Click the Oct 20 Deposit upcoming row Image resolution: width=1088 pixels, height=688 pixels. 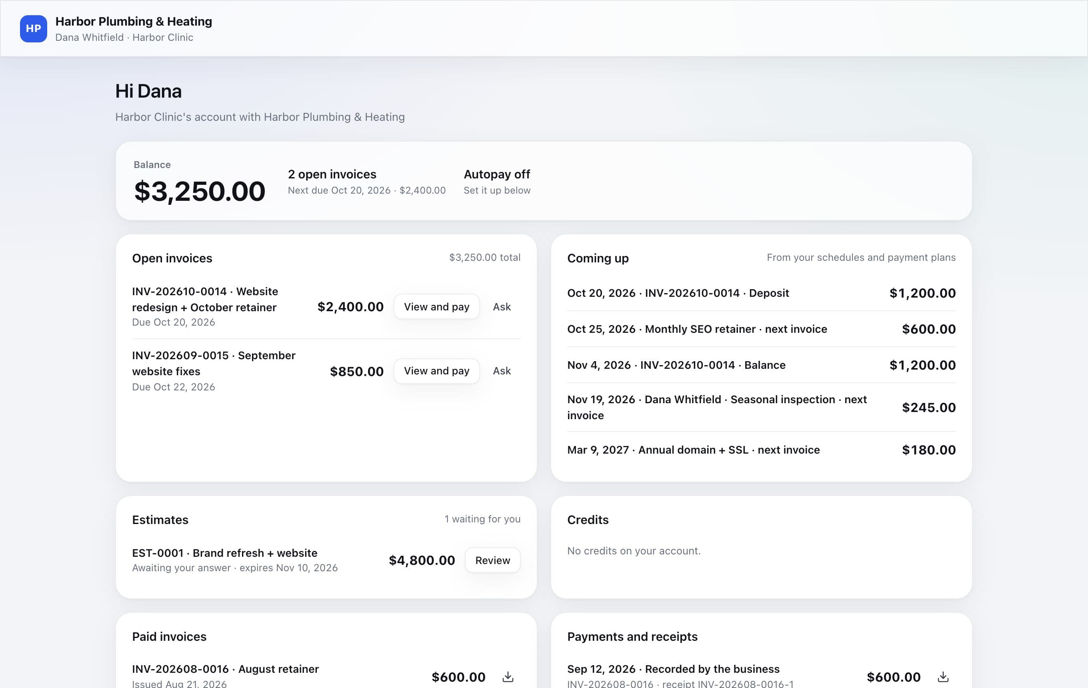761,293
